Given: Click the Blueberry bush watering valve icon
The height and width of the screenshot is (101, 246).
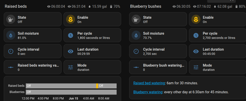Looking at the screenshot, I should tap(136, 67).
